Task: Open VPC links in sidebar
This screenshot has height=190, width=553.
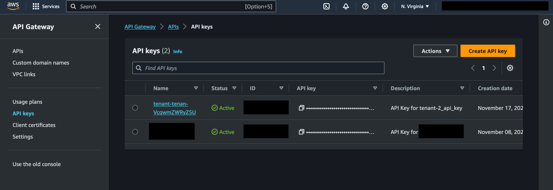Action: tap(24, 74)
